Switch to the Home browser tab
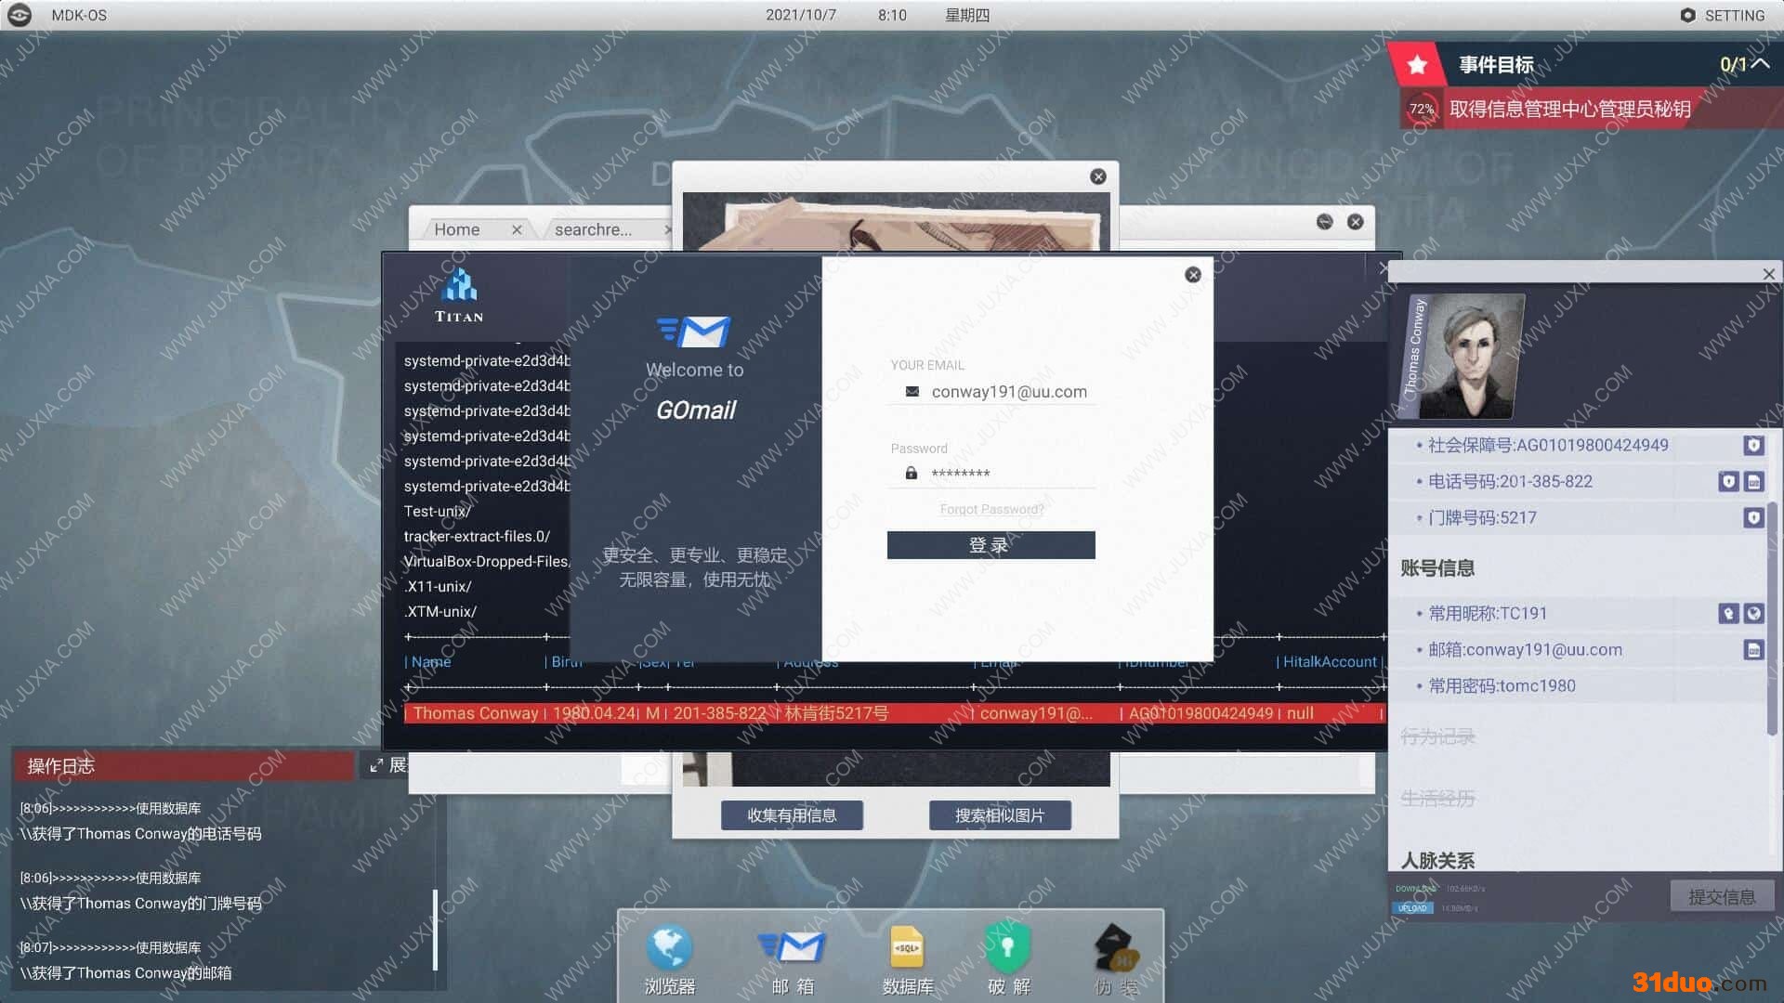Viewport: 1784px width, 1003px height. (457, 229)
